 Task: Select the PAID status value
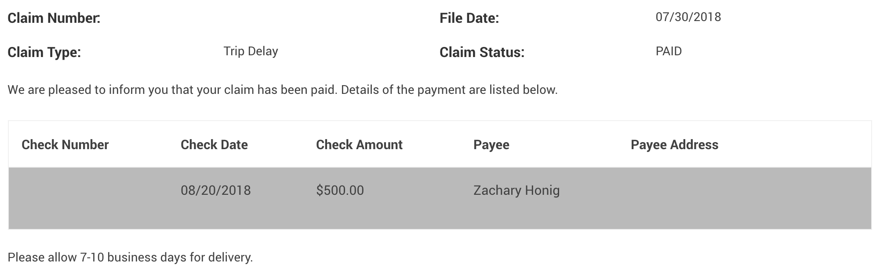[669, 51]
